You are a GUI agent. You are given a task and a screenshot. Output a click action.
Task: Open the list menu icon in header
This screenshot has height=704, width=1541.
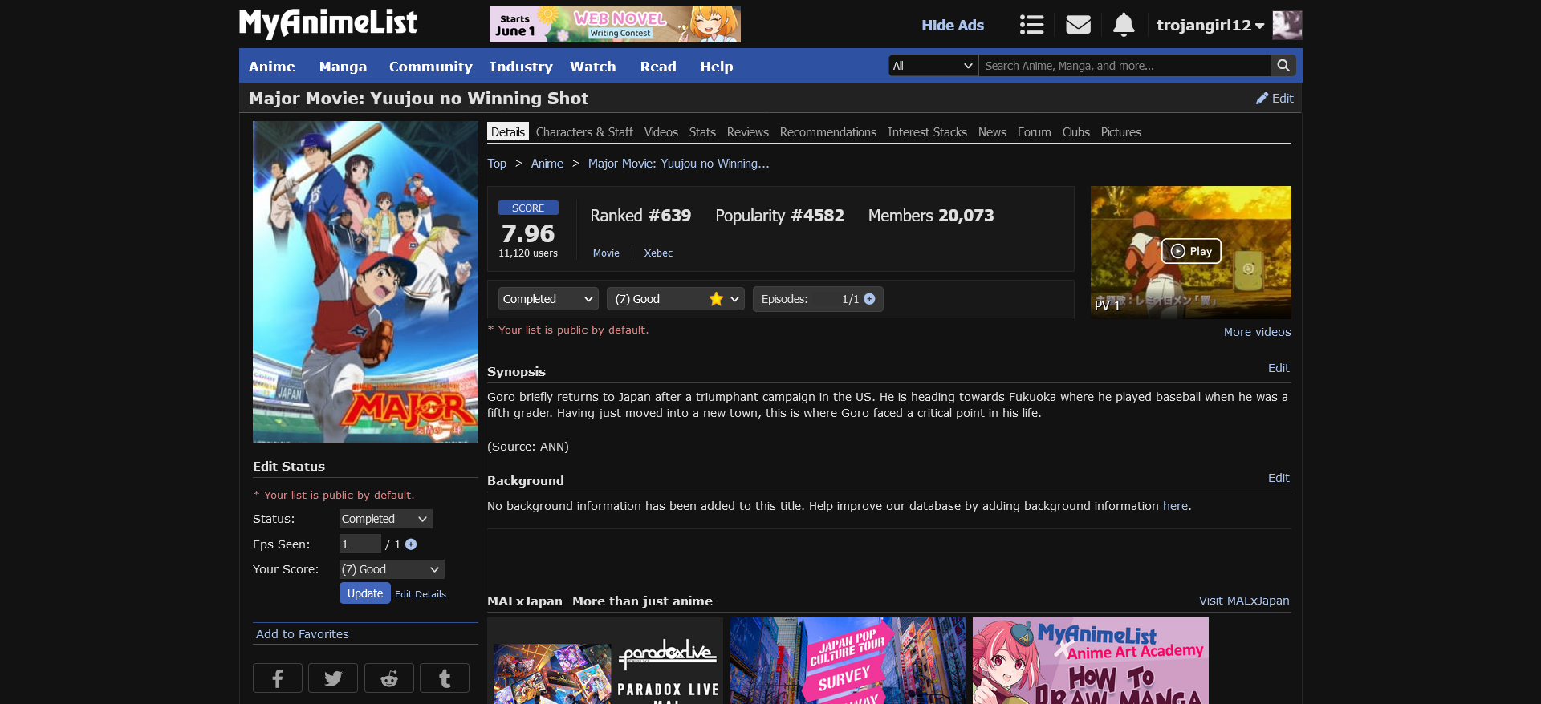coord(1031,25)
